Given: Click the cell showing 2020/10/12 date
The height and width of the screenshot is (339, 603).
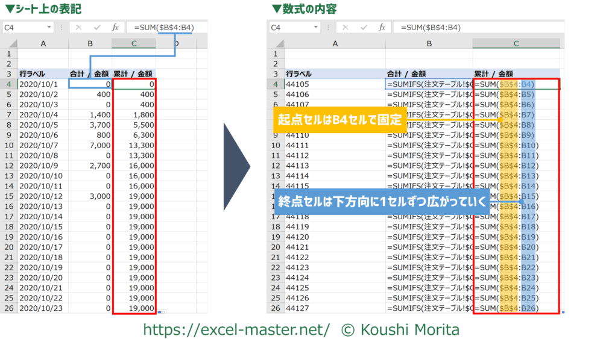Looking at the screenshot, I should tap(42, 196).
